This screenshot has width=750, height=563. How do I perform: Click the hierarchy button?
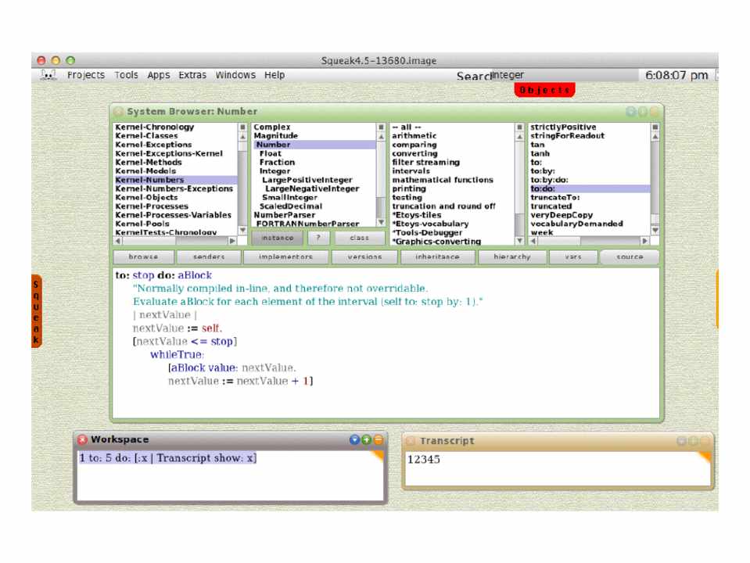pos(511,256)
